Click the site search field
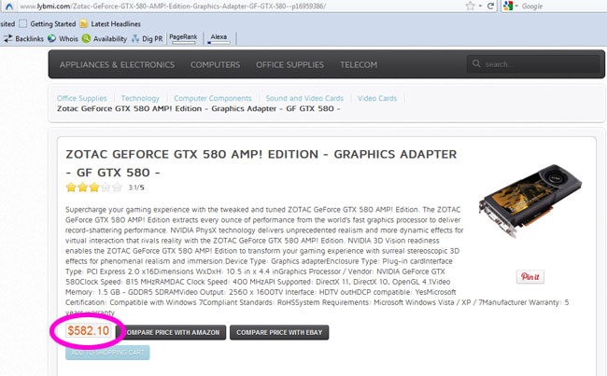 533,64
